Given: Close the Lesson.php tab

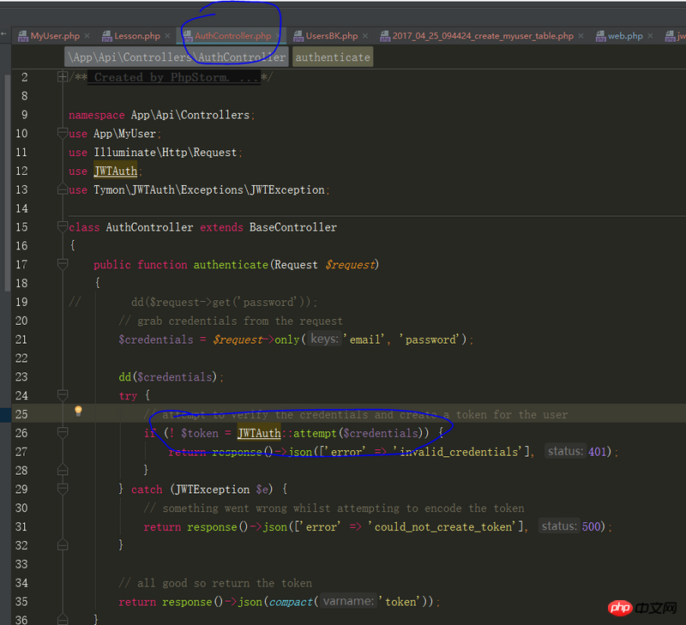Looking at the screenshot, I should pos(167,36).
